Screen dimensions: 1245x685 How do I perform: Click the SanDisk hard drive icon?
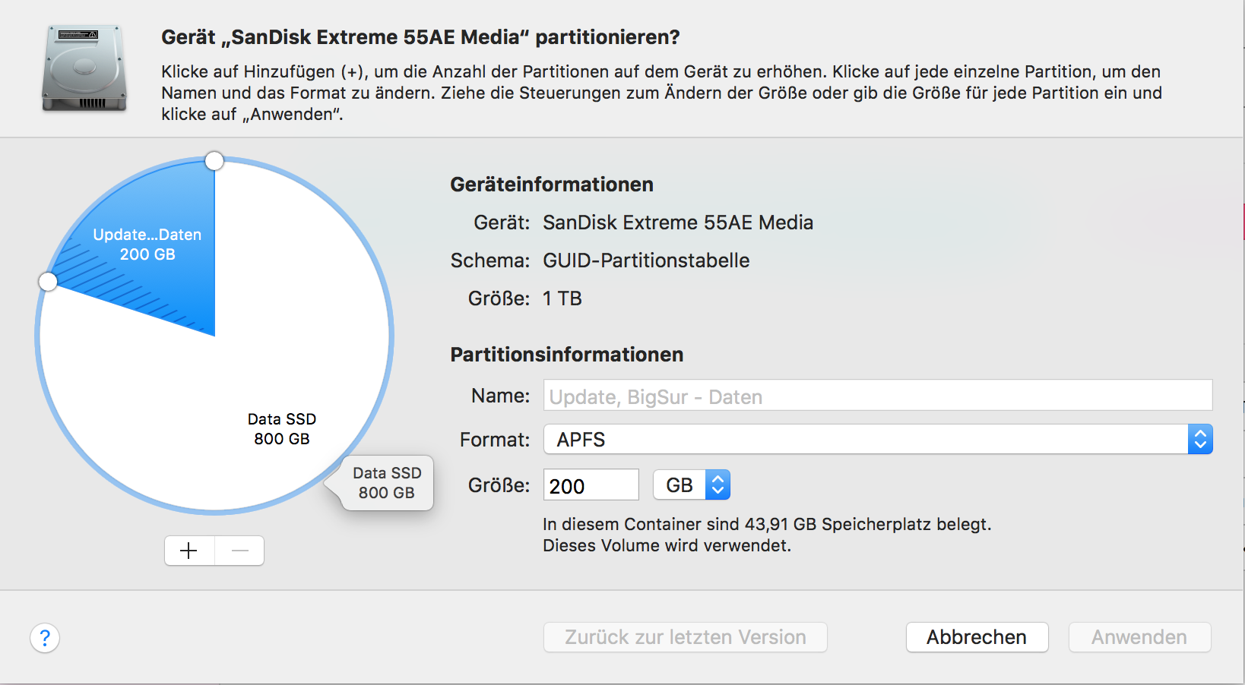[x=84, y=68]
